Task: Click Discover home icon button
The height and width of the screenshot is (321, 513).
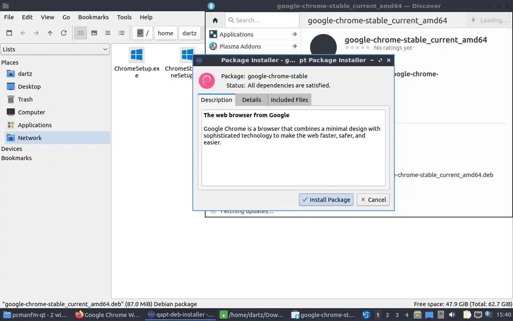Action: coord(215,20)
